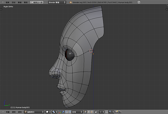Open the 編輯模式 (Edit Mode) dropdown
The image size is (168, 114).
[x=34, y=112]
